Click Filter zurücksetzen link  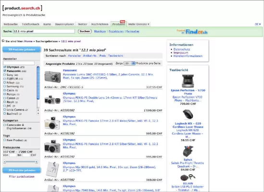[22, 177]
